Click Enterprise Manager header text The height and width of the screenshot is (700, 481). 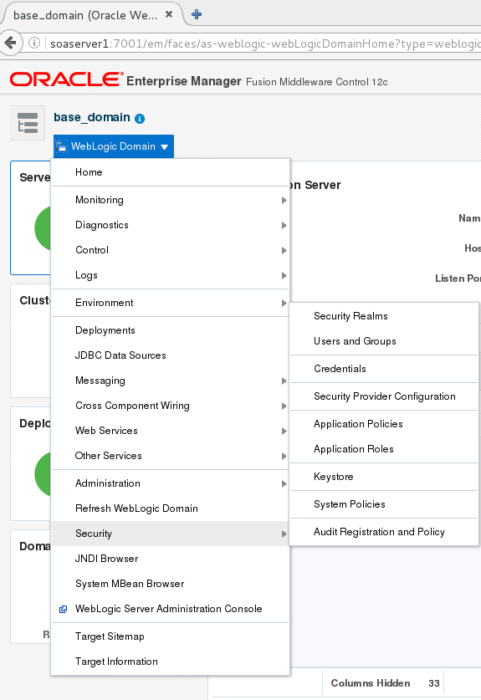coord(183,81)
